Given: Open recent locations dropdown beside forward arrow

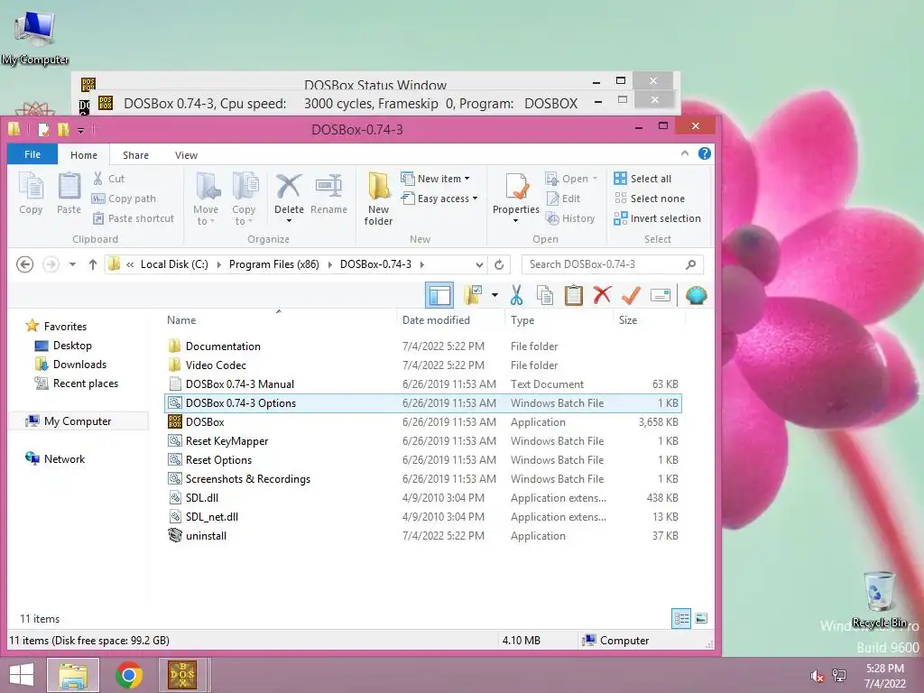Looking at the screenshot, I should click(72, 264).
